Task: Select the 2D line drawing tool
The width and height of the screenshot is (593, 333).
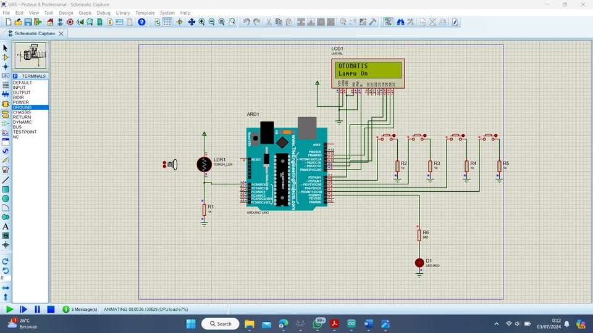Action: tap(6, 180)
